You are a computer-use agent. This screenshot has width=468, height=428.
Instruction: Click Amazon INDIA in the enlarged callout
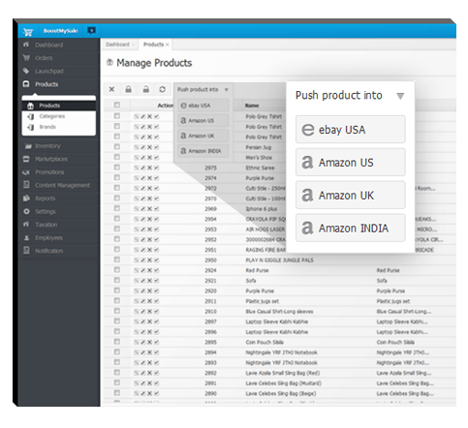351,228
